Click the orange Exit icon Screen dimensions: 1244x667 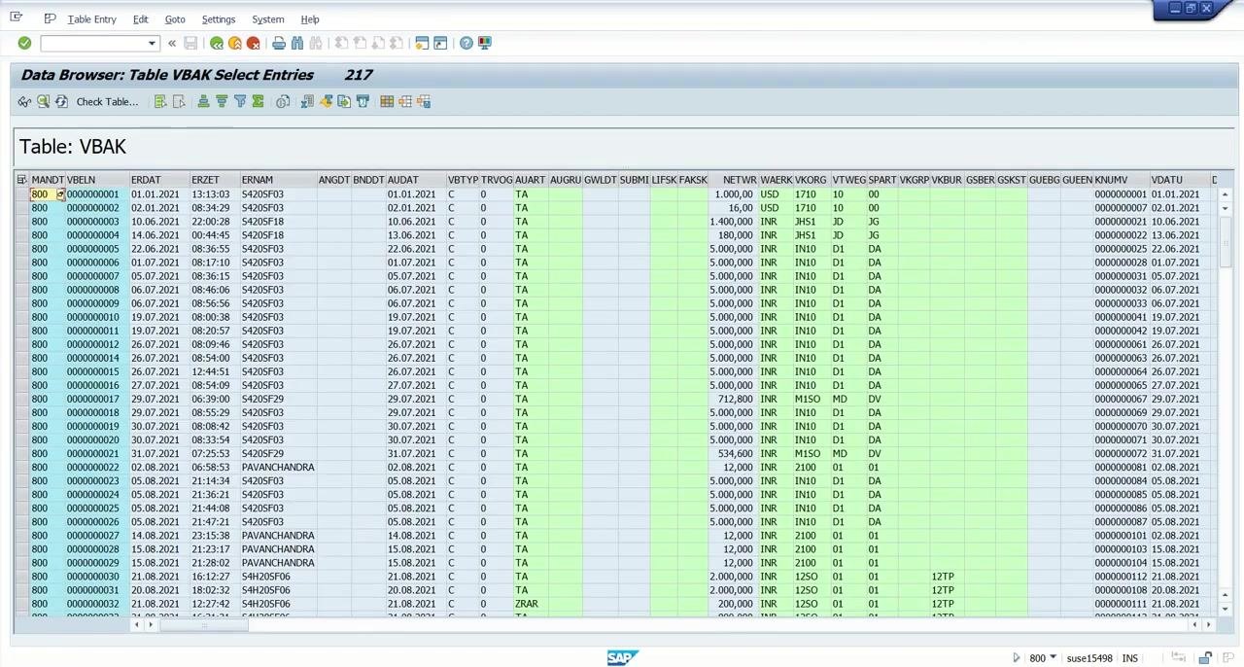pyautogui.click(x=235, y=43)
